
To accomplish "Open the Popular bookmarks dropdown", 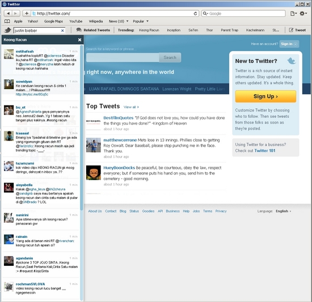I will [141, 22].
